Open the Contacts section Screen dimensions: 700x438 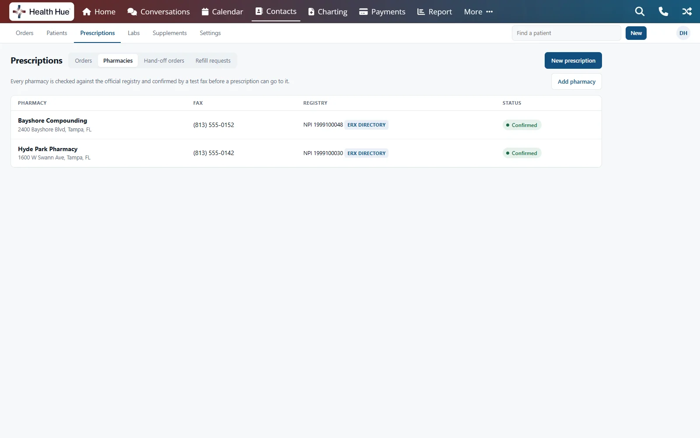point(276,11)
